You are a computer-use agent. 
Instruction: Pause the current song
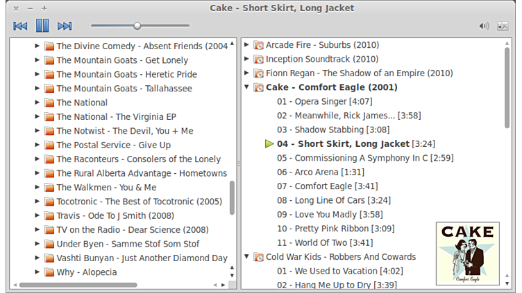(x=42, y=26)
